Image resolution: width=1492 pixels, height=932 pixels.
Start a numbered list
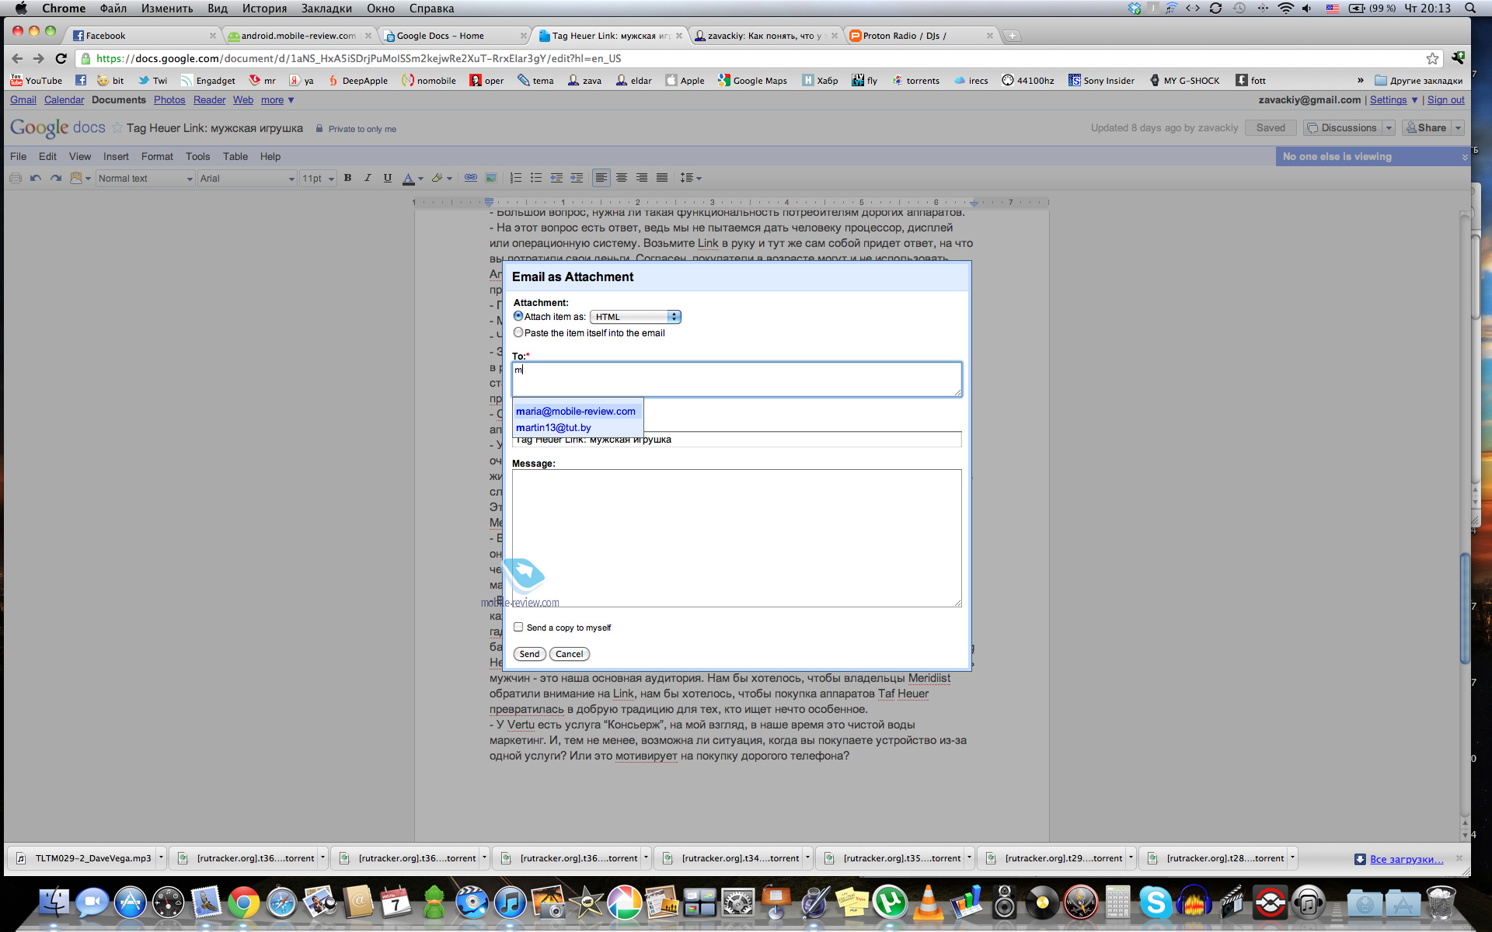[x=515, y=178]
